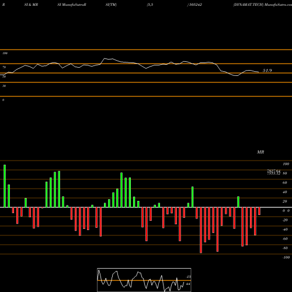Click the RSI axis label 100
The width and height of the screenshot is (292, 292).
point(5,53)
